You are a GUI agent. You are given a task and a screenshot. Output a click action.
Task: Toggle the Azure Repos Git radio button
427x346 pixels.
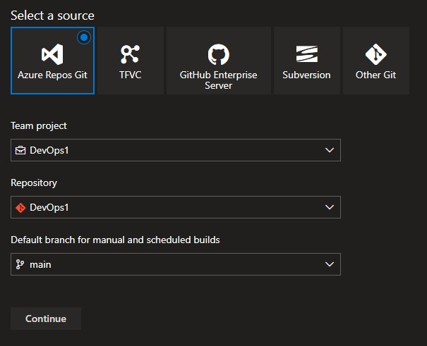click(x=84, y=37)
